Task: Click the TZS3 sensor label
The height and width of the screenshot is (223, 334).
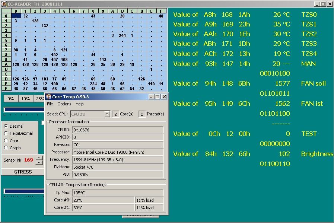Action: [309, 44]
